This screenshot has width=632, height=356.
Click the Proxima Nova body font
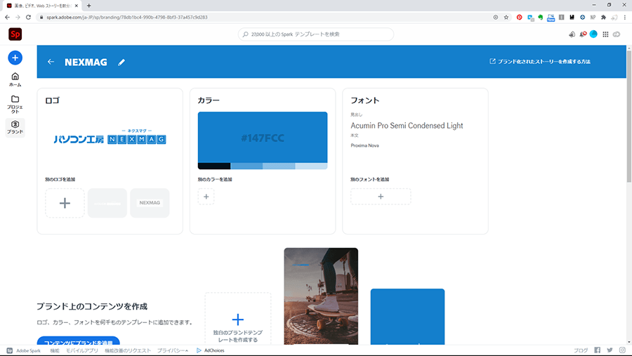[x=364, y=145]
